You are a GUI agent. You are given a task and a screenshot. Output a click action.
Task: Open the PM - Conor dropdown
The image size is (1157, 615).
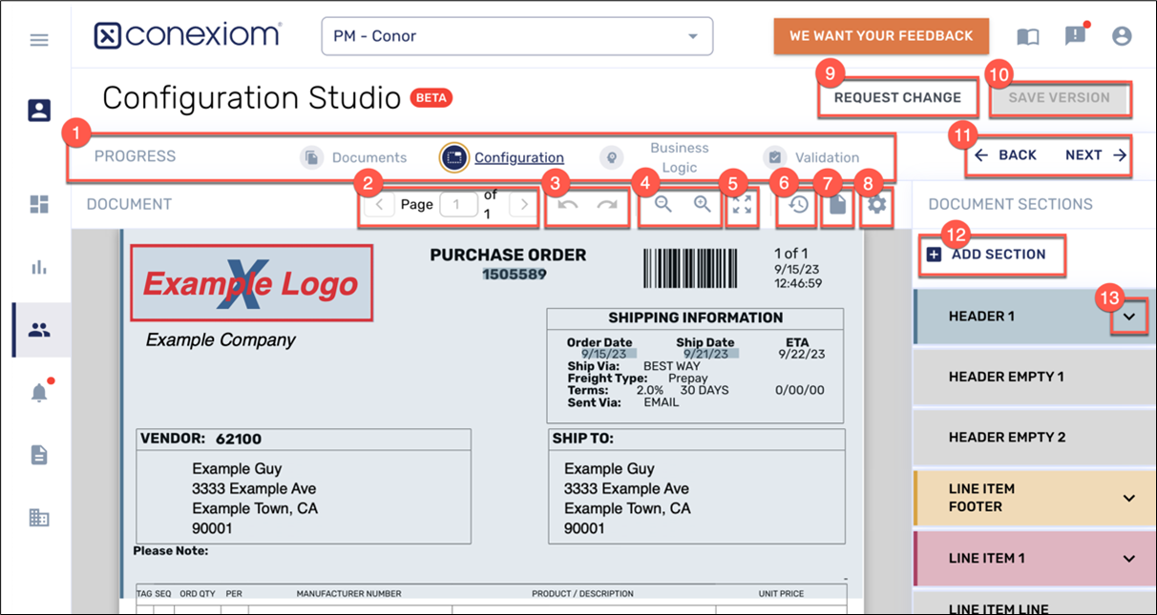[516, 35]
